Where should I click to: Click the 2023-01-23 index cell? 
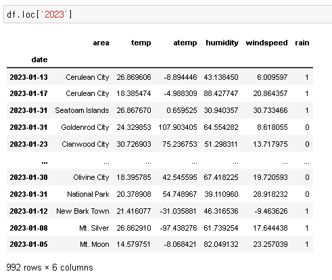click(x=28, y=144)
